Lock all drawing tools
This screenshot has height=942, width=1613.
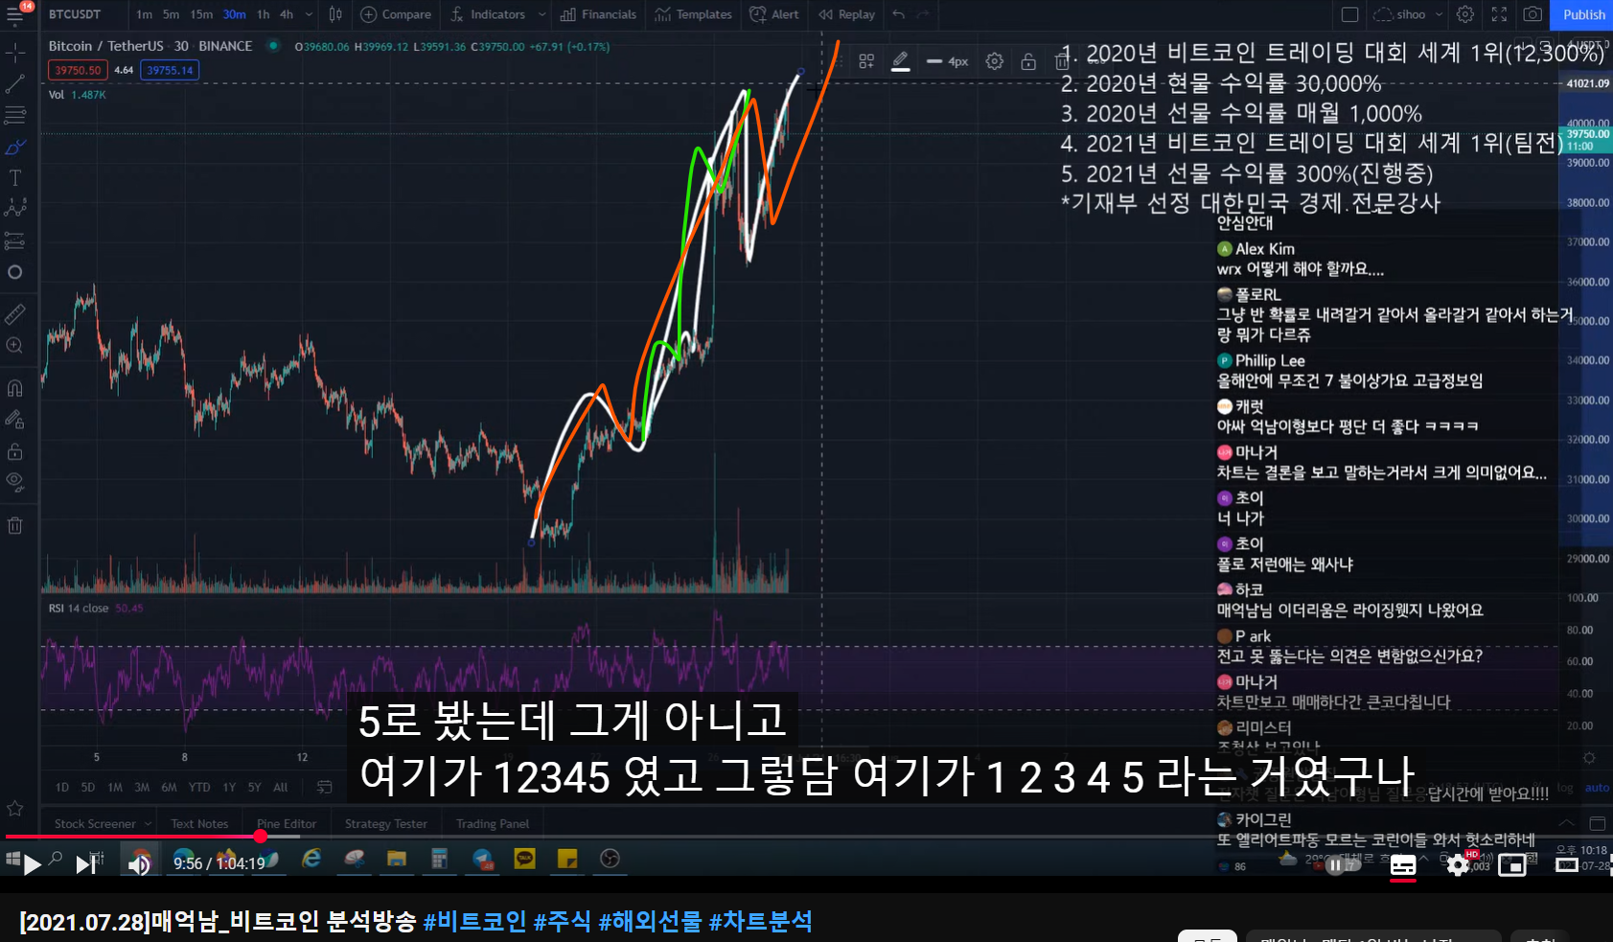15,450
